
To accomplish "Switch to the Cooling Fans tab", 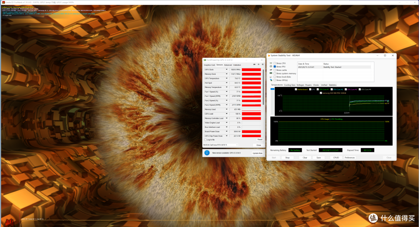I will coord(290,85).
